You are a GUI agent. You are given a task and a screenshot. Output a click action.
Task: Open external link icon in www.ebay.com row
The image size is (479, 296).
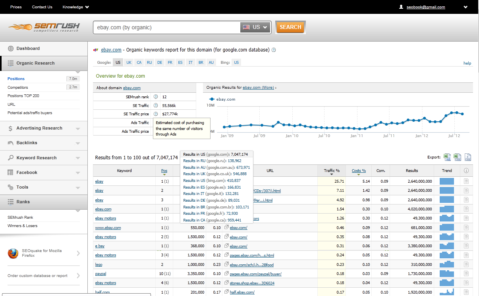[226, 227]
